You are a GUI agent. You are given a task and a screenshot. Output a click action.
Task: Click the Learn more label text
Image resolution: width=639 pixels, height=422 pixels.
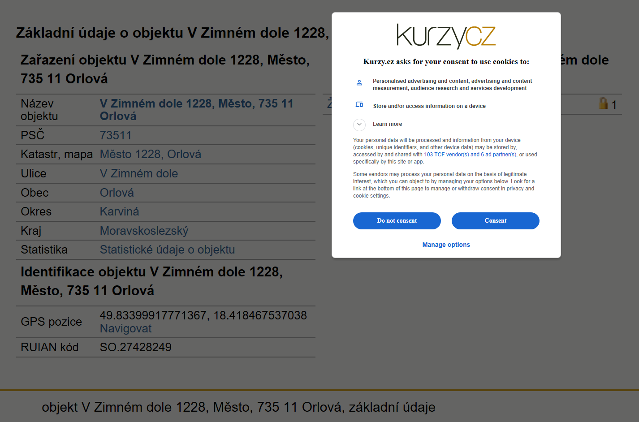click(387, 124)
